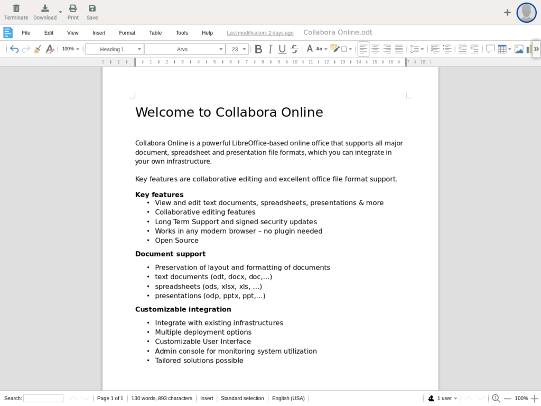Image resolution: width=541 pixels, height=406 pixels.
Task: Click inside the Search field
Action: [42, 398]
